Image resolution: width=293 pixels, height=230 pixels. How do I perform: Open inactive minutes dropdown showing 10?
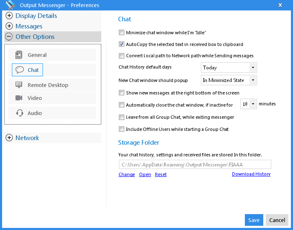248,104
